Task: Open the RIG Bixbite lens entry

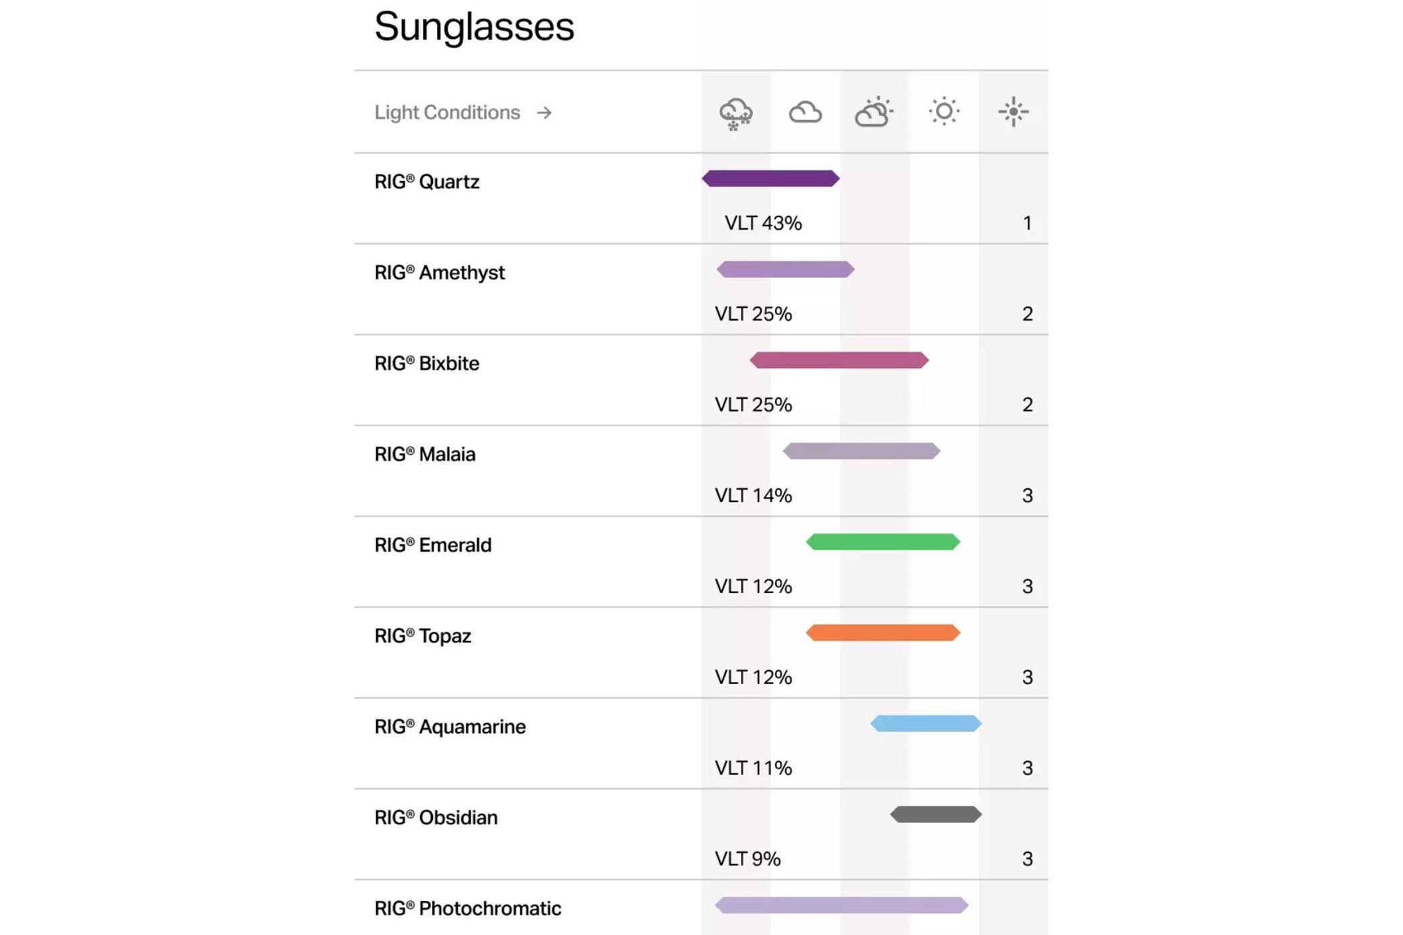Action: [x=427, y=363]
